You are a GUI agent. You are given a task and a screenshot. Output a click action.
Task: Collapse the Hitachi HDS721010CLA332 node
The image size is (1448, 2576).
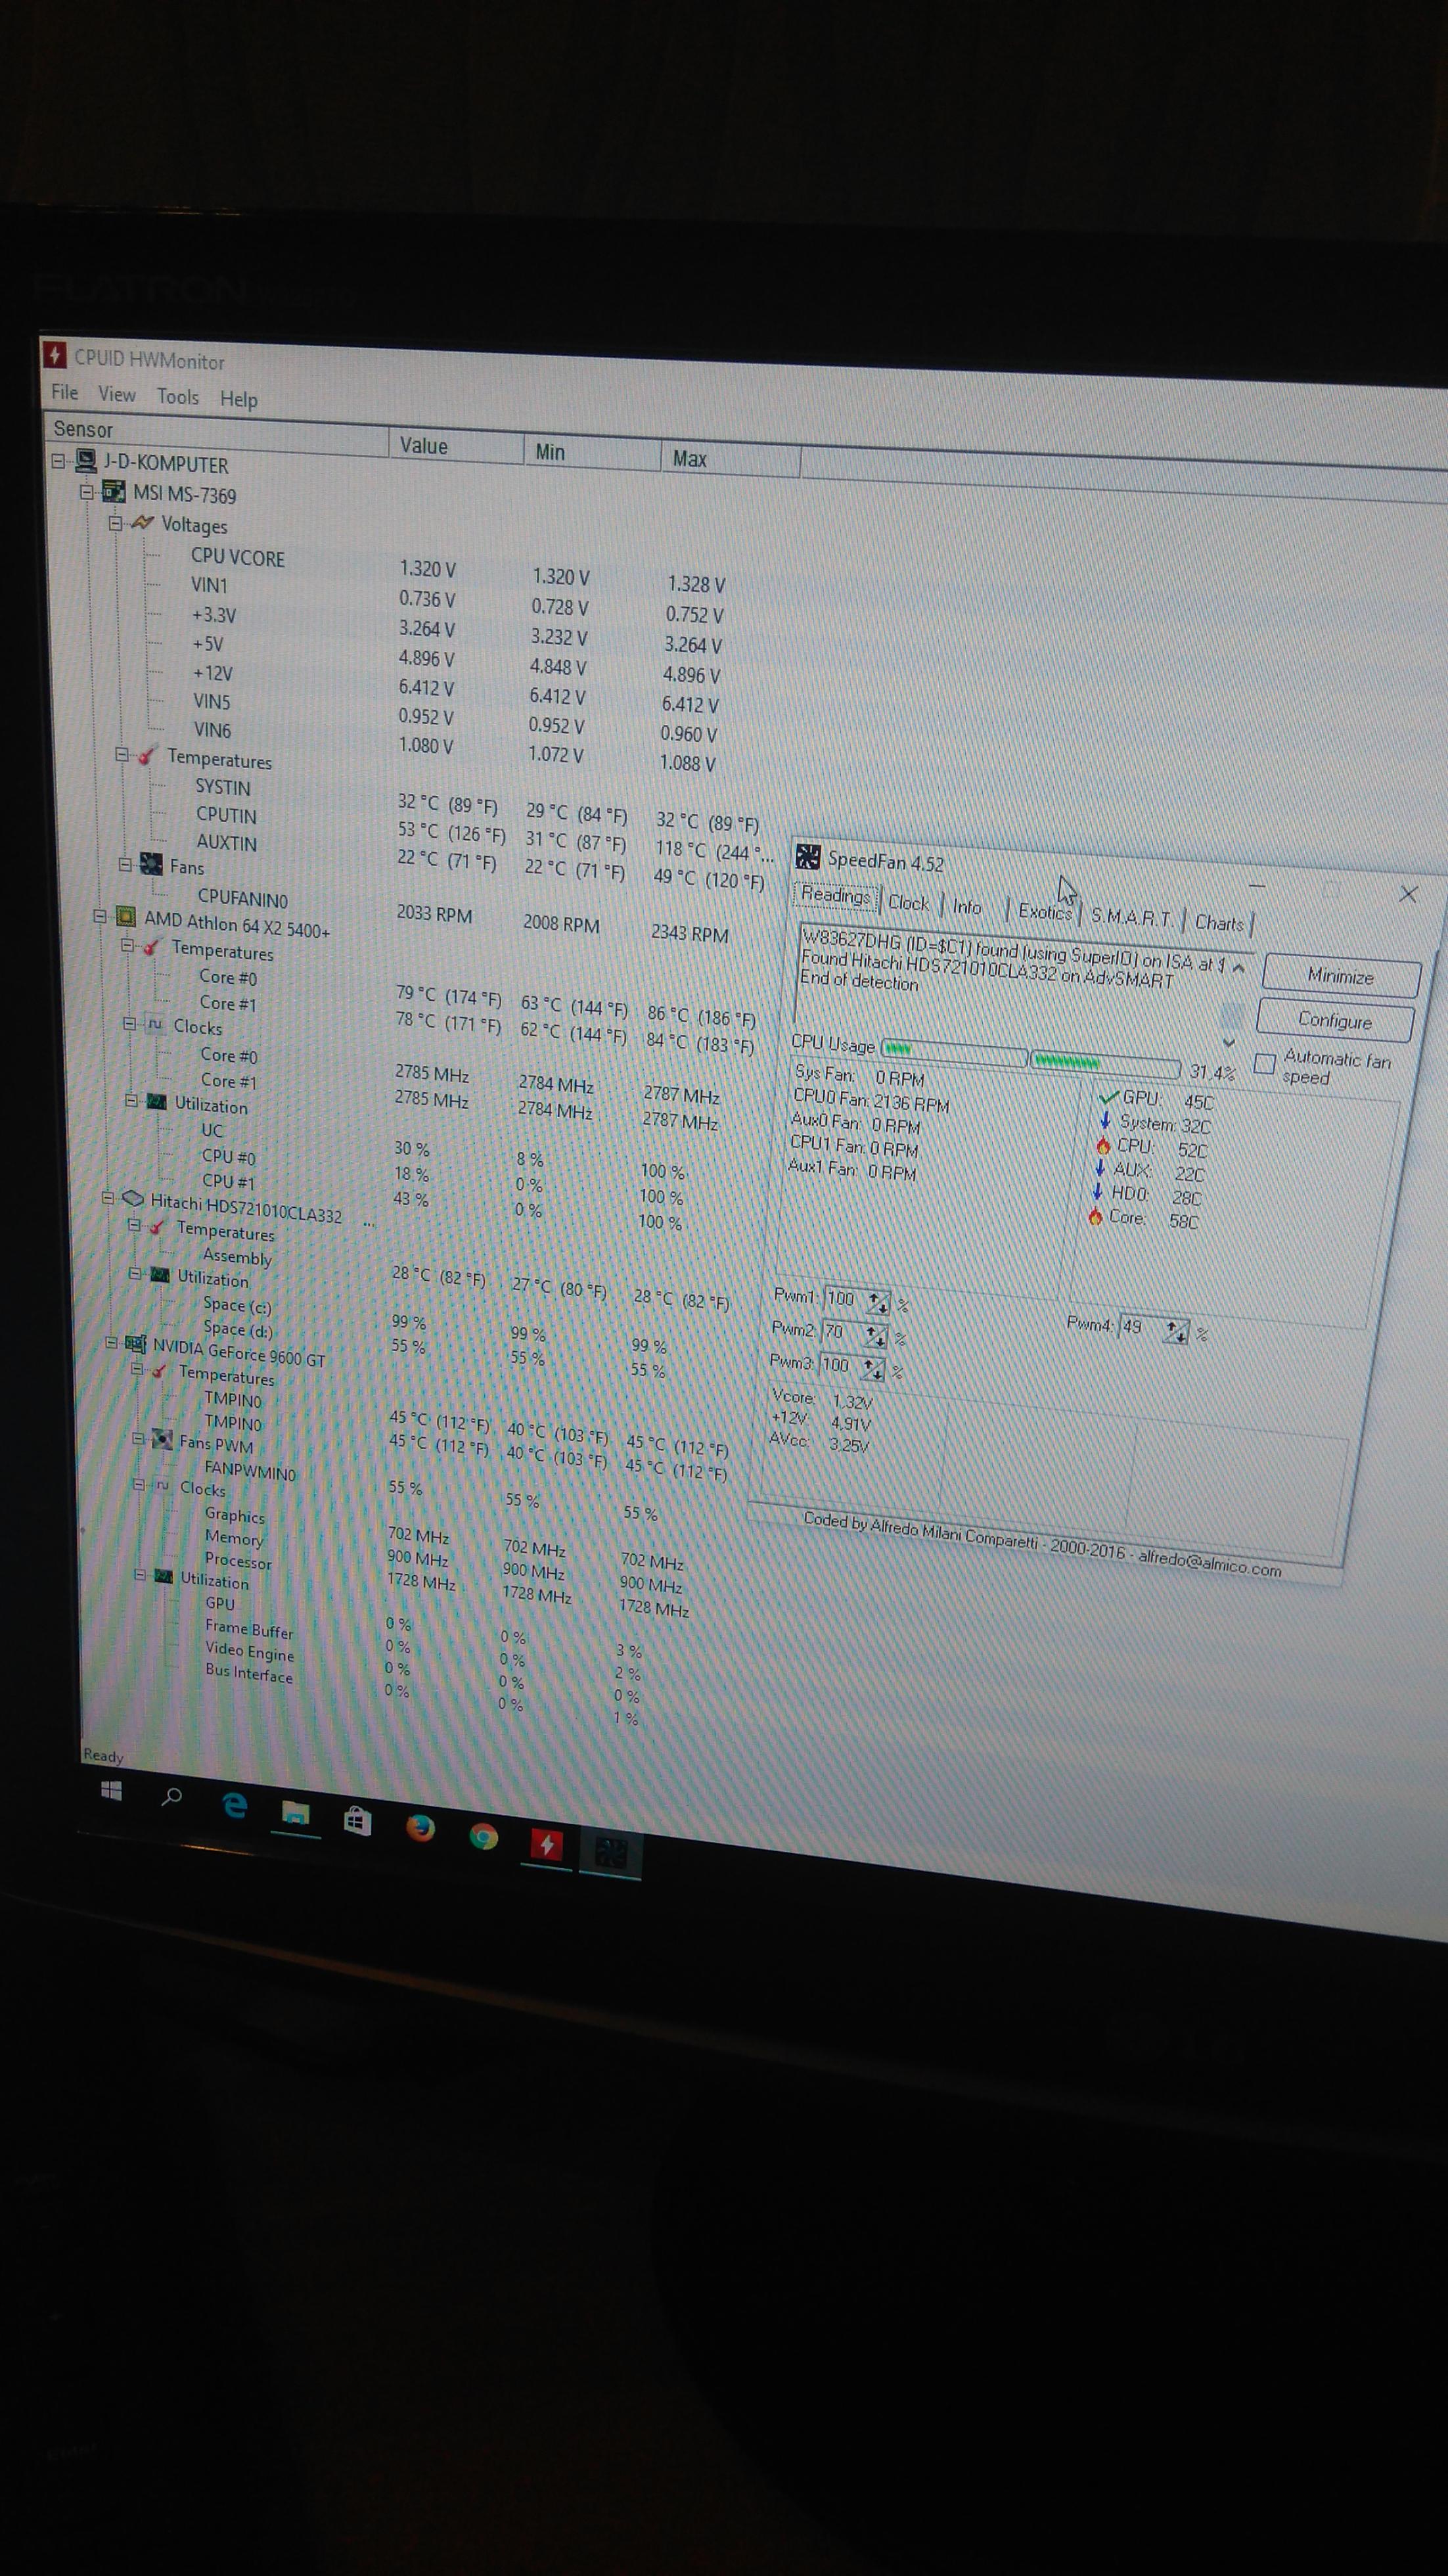point(107,1197)
